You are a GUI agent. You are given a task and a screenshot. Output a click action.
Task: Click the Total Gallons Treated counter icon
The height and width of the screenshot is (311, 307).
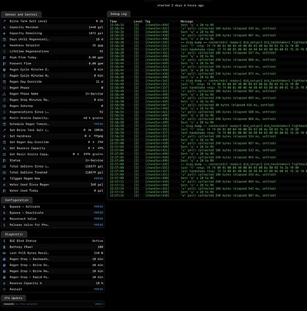[x=4, y=172]
